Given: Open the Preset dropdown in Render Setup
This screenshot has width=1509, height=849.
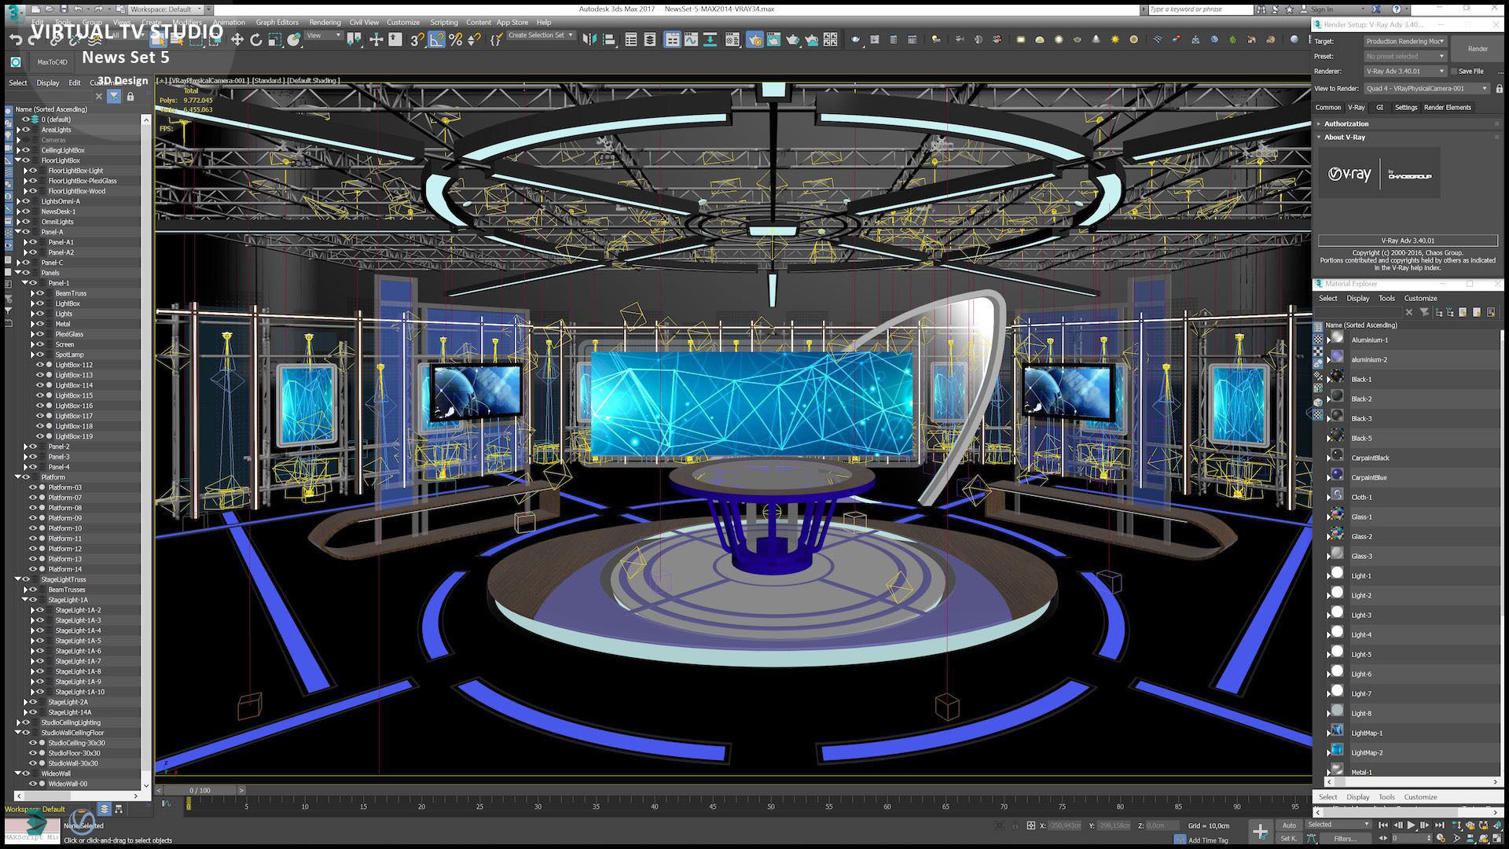Looking at the screenshot, I should coord(1405,57).
